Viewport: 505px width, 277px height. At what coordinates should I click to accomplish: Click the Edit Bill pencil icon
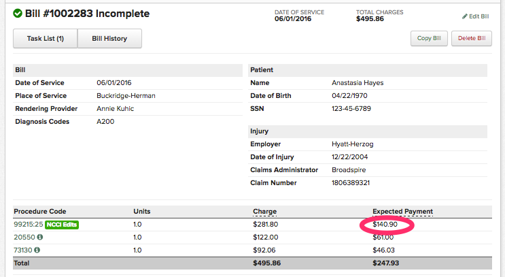tap(465, 16)
